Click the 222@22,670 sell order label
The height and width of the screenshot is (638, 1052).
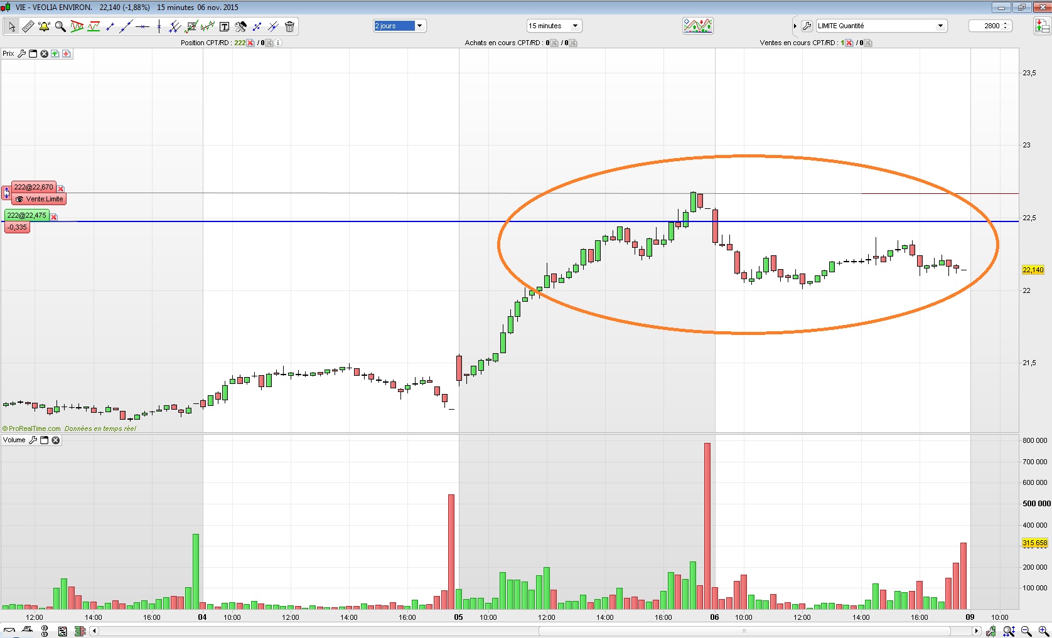point(34,188)
